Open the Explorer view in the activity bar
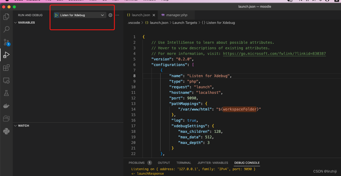Screen dimensions: 341x176 tap(6, 16)
